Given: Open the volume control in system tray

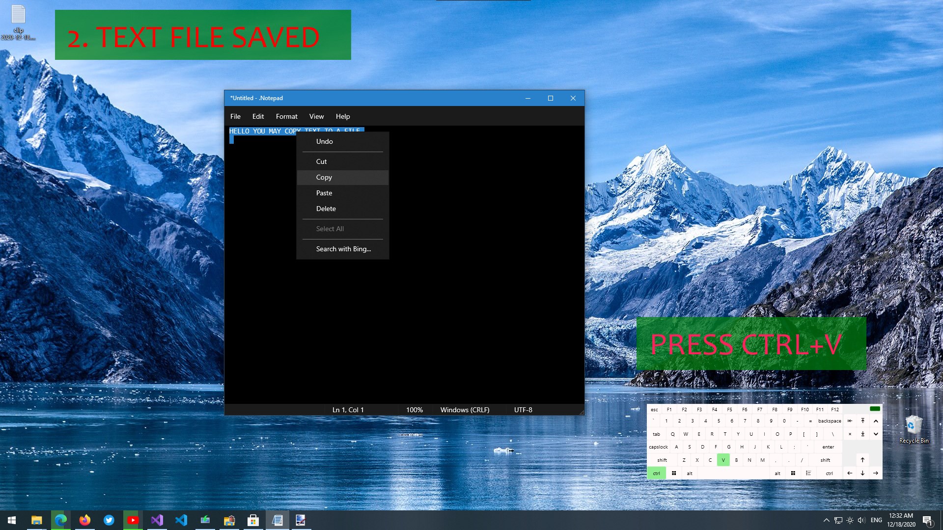Looking at the screenshot, I should 861,520.
